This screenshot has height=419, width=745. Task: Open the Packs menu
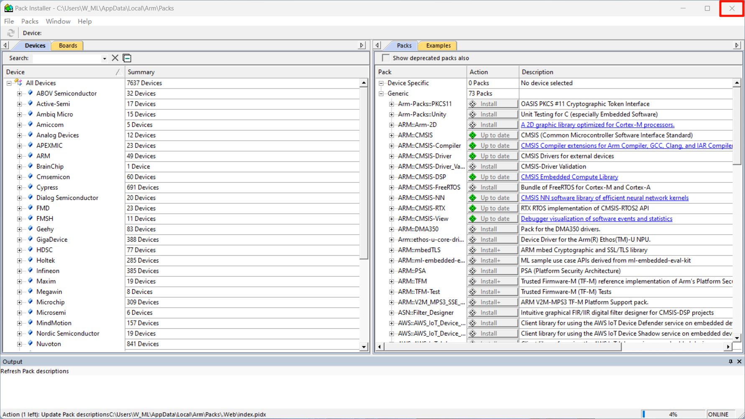(30, 21)
